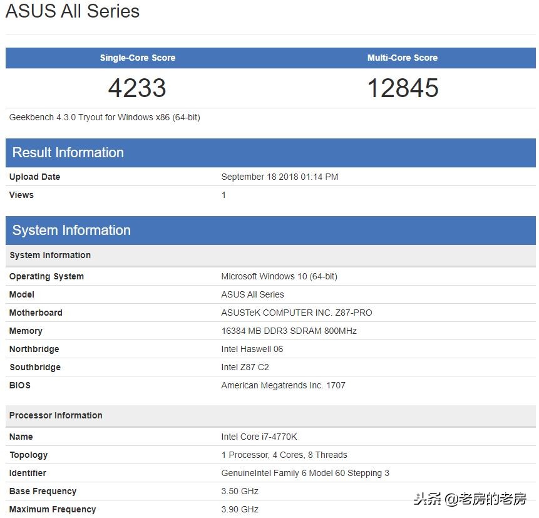Image resolution: width=539 pixels, height=518 pixels.
Task: Select the Upload Date row
Action: pos(34,177)
